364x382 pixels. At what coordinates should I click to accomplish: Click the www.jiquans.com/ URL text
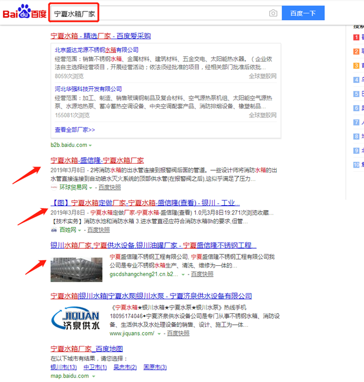[132, 333]
